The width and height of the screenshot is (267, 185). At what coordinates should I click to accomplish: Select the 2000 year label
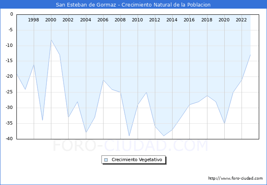click(x=51, y=20)
